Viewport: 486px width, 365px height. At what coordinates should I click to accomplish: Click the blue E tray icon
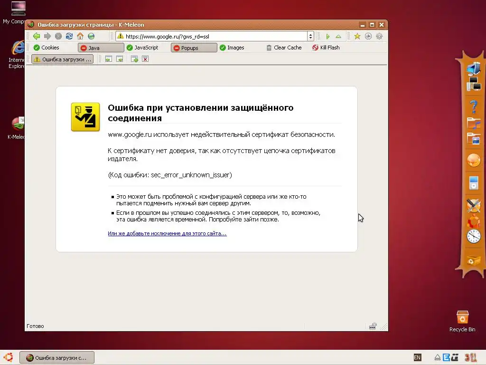[446, 357]
